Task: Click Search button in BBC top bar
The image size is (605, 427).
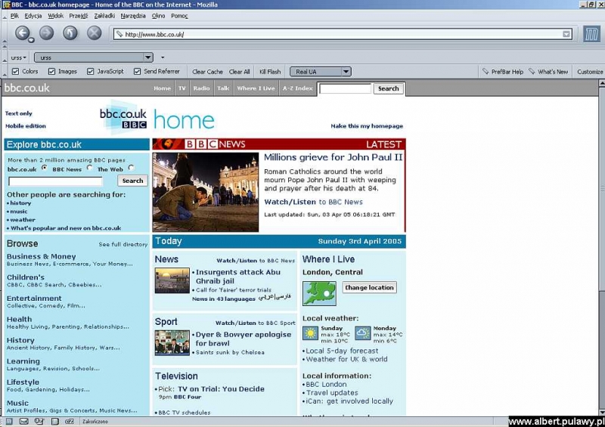Action: click(x=388, y=88)
